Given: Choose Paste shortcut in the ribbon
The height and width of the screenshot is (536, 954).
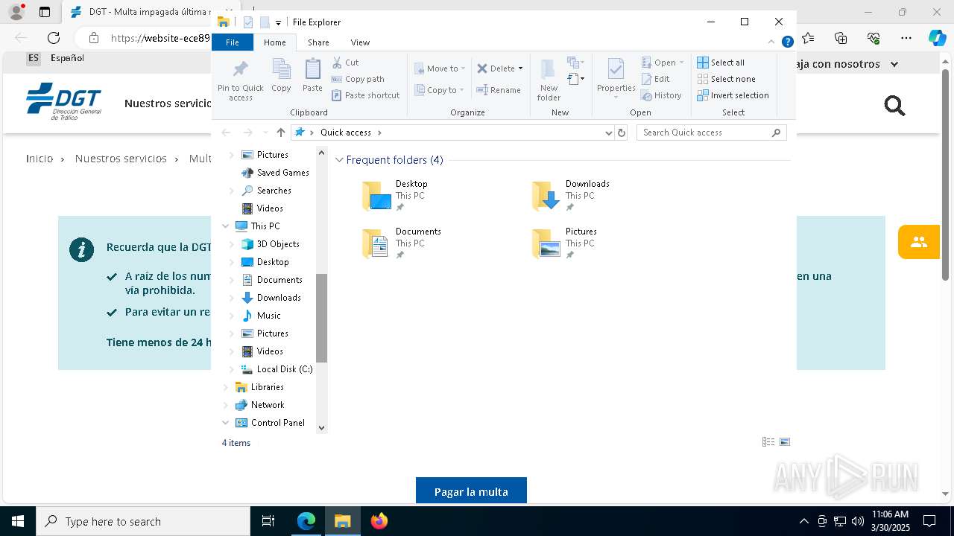Looking at the screenshot, I should 366,95.
